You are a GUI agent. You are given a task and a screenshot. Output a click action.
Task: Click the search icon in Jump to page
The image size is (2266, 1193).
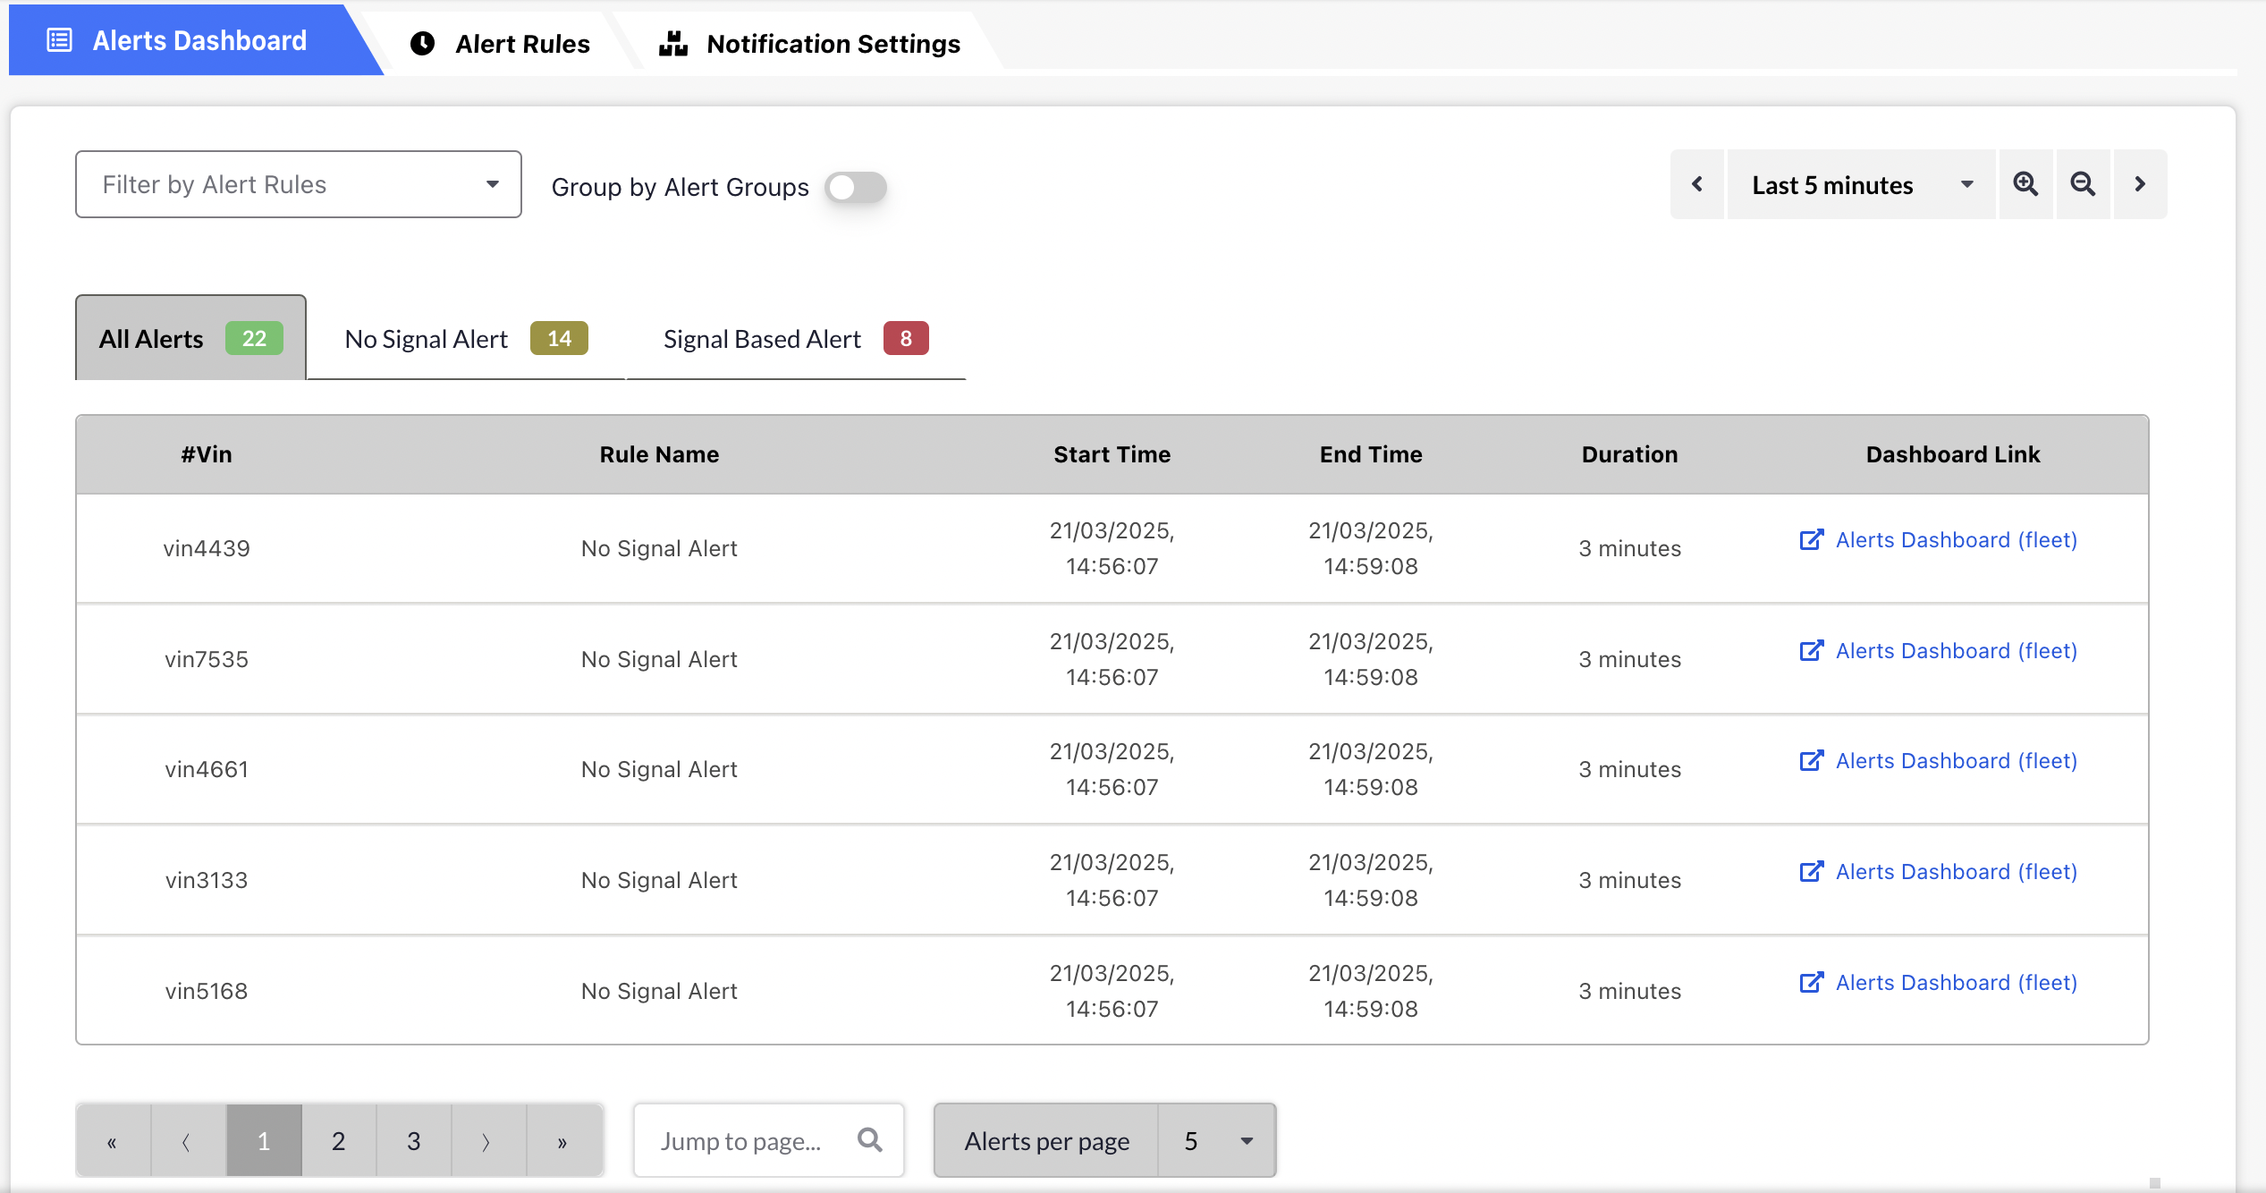tap(869, 1139)
